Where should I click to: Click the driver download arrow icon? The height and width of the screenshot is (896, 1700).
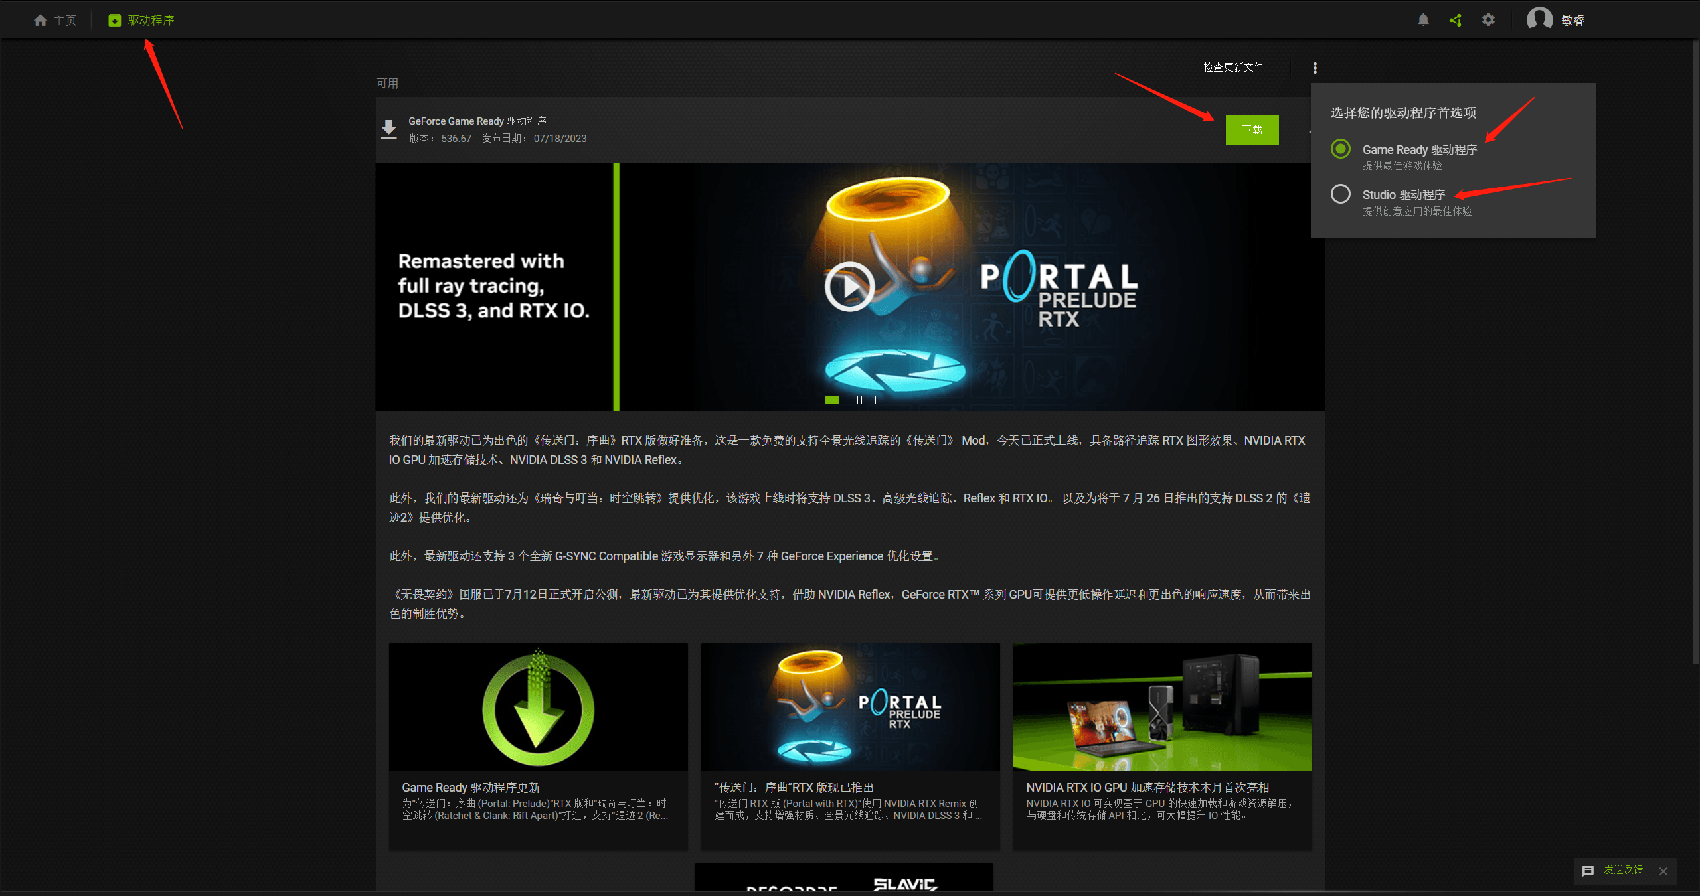389,130
